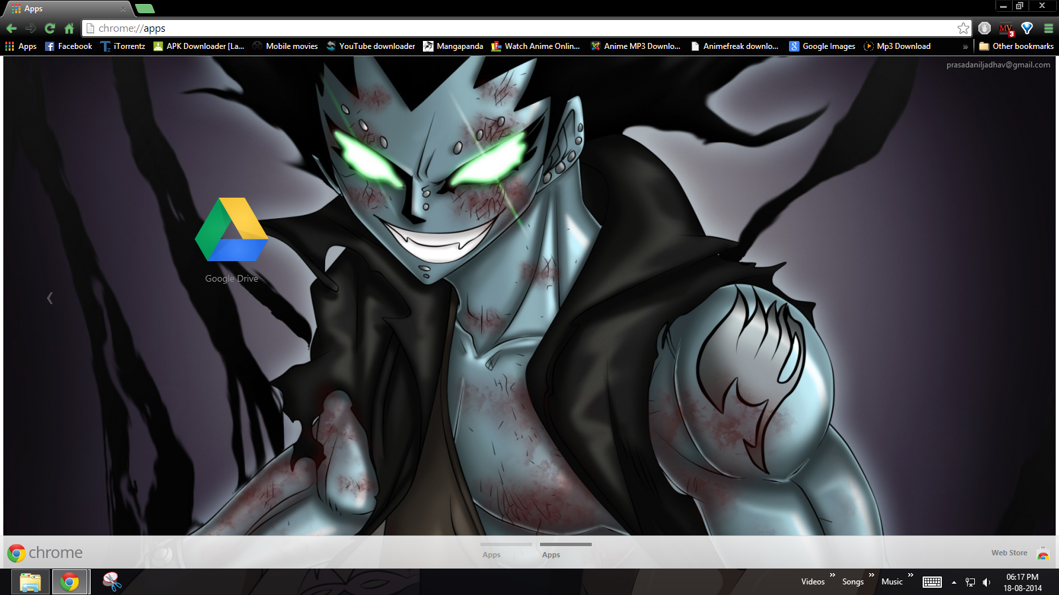Open the Facebook bookmark
Screen dimensions: 1059x595
pos(68,46)
